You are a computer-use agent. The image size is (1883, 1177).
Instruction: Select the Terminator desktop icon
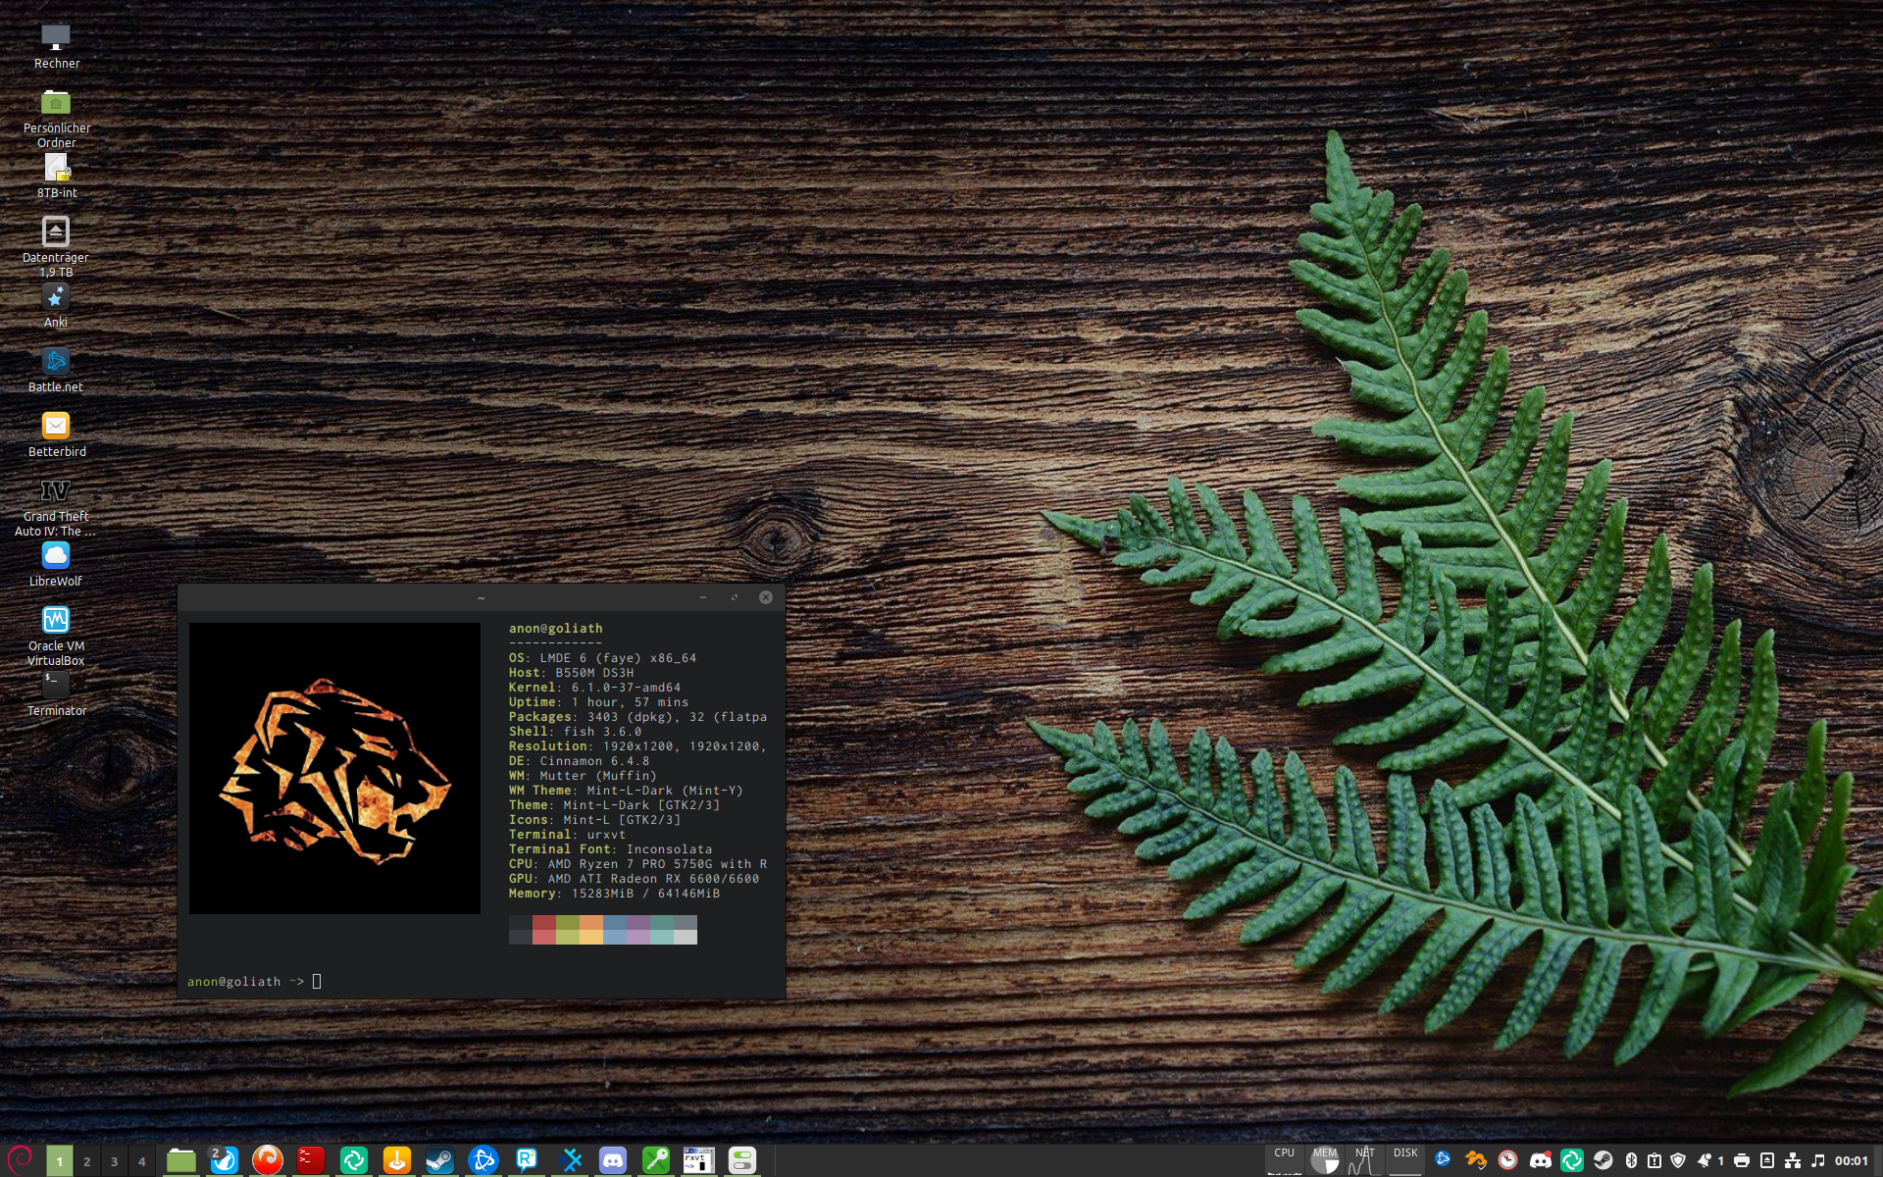click(56, 694)
